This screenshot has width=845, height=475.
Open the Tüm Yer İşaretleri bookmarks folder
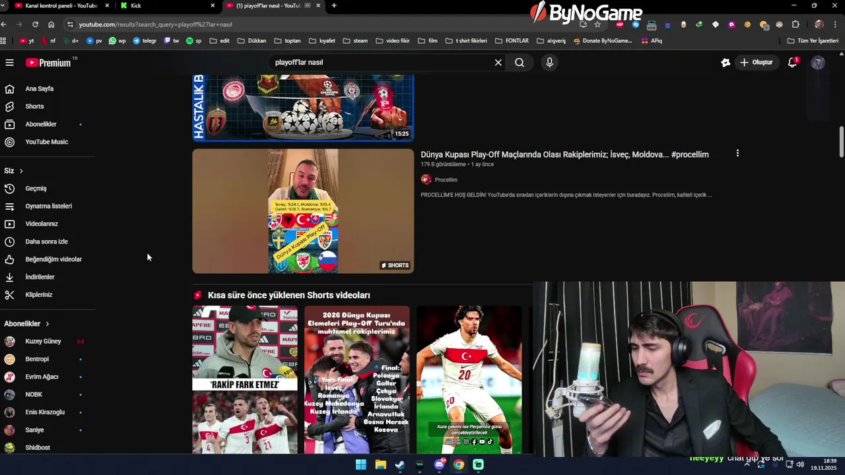(813, 41)
